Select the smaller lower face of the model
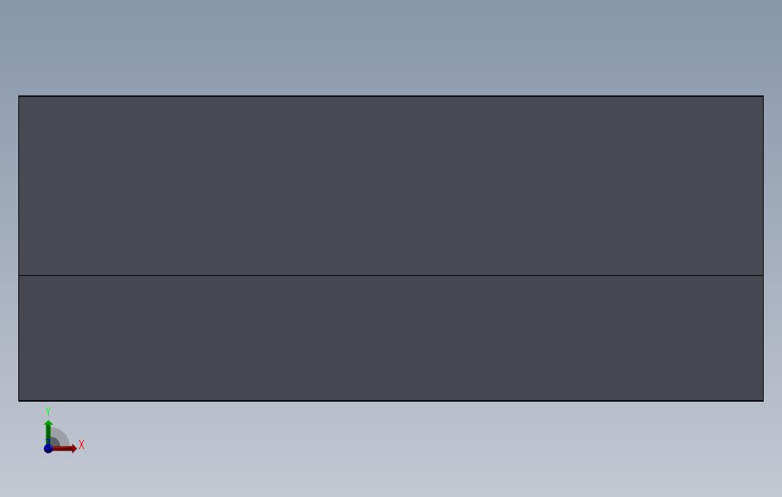This screenshot has height=497, width=782. pos(391,338)
